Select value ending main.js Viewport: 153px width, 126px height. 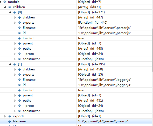click(x=103, y=121)
